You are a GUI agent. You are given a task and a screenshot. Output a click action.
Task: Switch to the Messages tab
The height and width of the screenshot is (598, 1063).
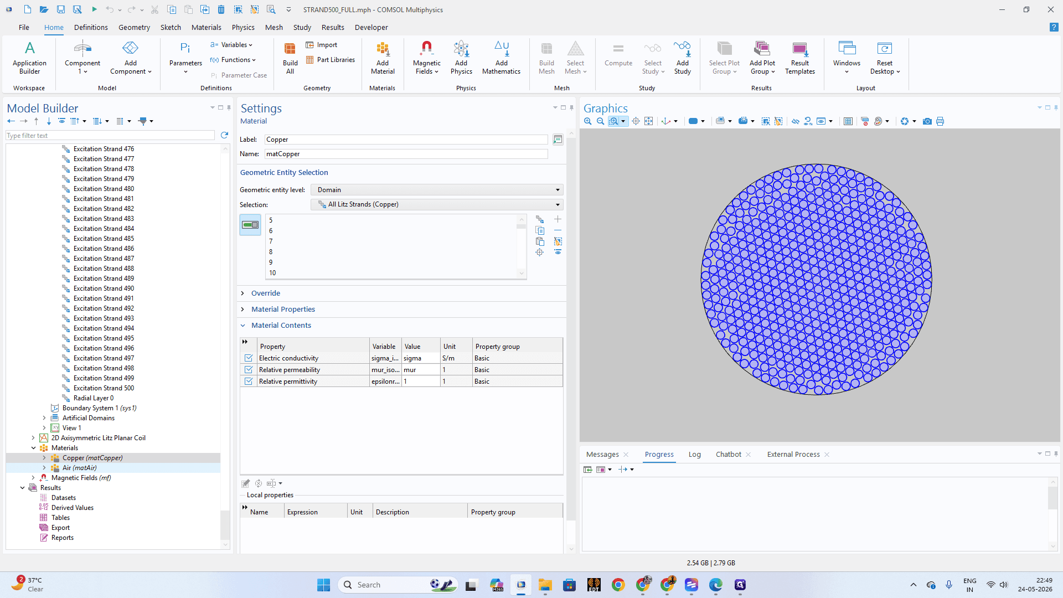602,455
